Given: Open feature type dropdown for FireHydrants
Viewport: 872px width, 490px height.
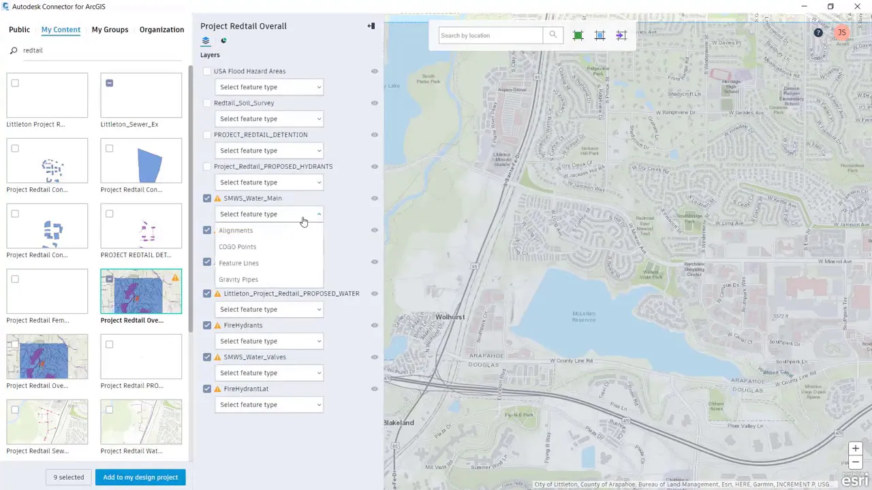Looking at the screenshot, I should pos(269,341).
